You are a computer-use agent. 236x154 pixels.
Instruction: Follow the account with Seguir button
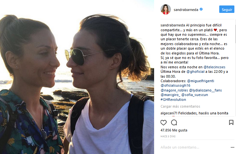click(227, 9)
